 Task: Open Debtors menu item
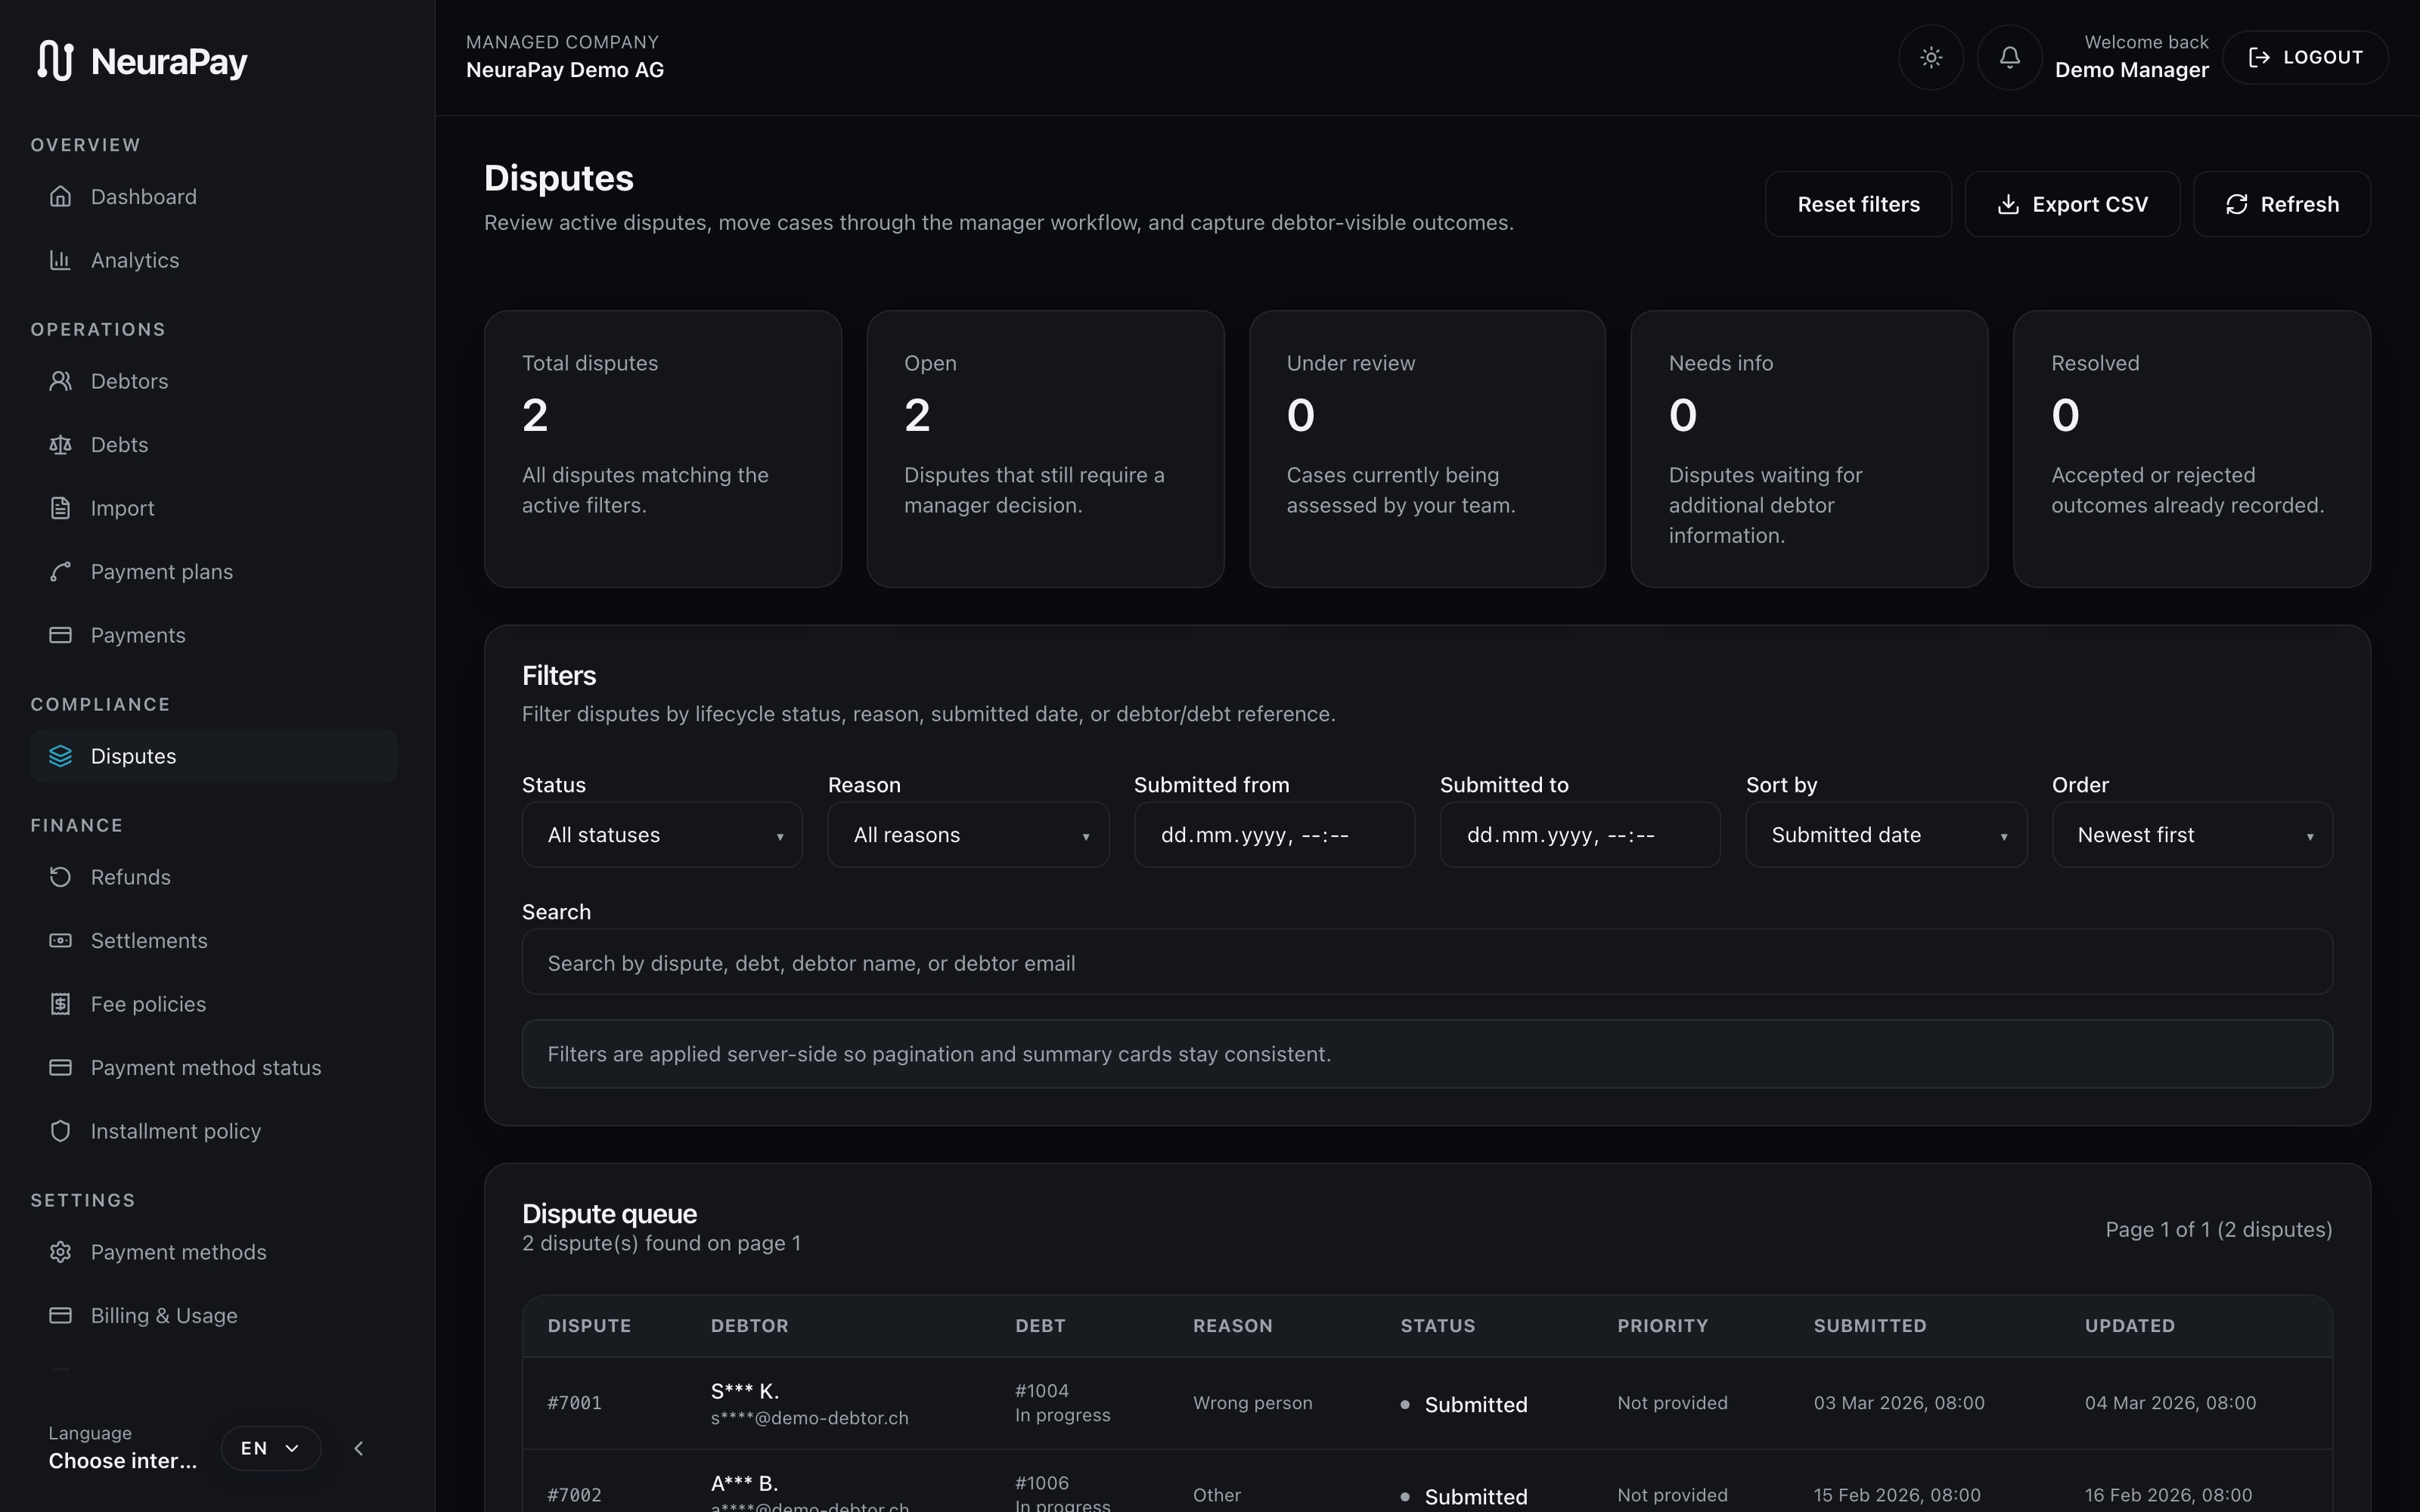pos(214,381)
